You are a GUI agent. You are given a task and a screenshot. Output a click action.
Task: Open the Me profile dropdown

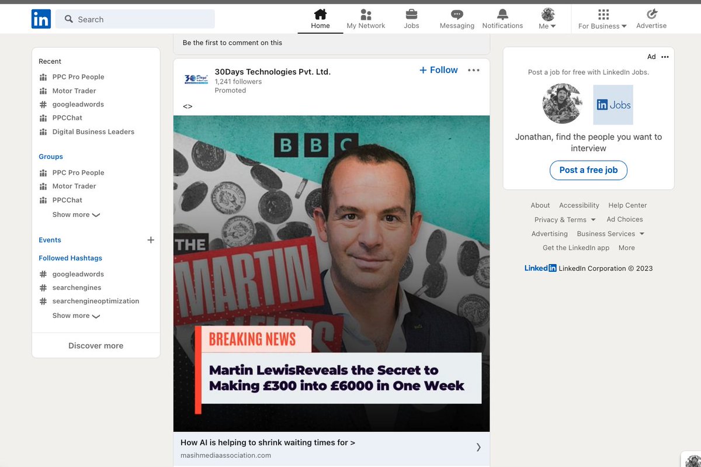point(547,19)
